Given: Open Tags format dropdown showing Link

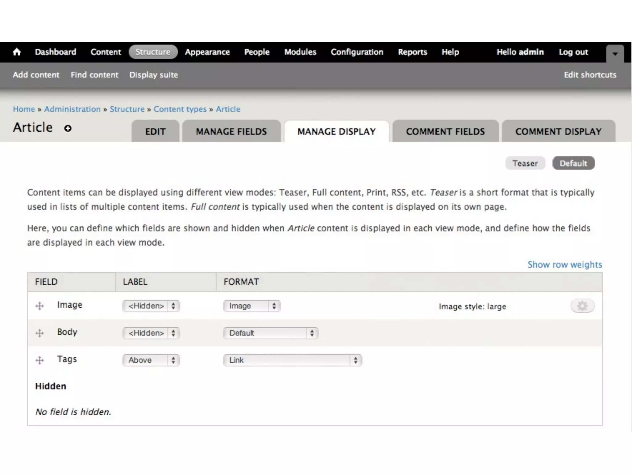Looking at the screenshot, I should click(292, 360).
